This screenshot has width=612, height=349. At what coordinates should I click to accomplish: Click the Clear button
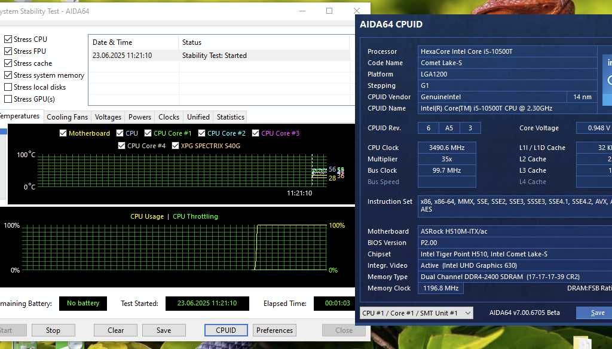pyautogui.click(x=115, y=330)
